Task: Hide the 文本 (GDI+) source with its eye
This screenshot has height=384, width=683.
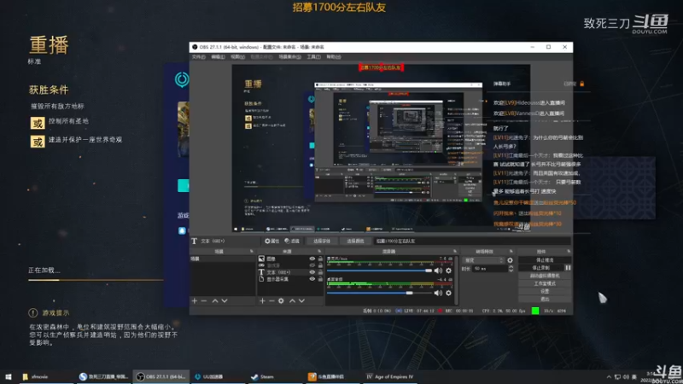Action: 312,272
